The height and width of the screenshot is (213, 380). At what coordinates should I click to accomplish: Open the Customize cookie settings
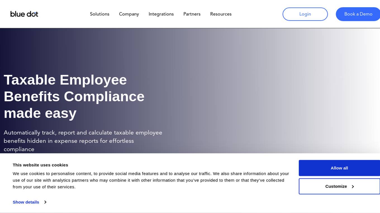[339, 186]
